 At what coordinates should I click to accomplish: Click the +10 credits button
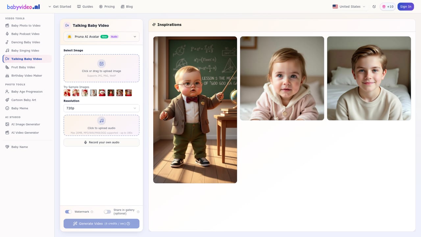coord(388,7)
